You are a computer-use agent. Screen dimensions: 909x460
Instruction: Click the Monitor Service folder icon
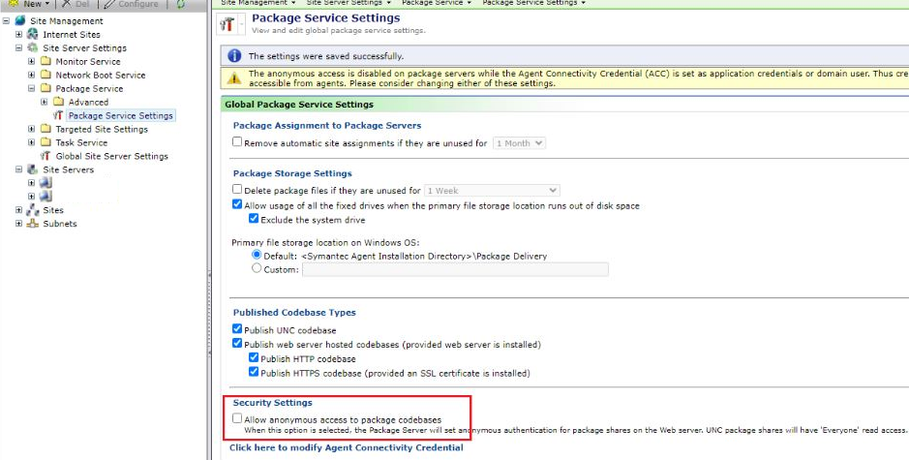coord(45,61)
